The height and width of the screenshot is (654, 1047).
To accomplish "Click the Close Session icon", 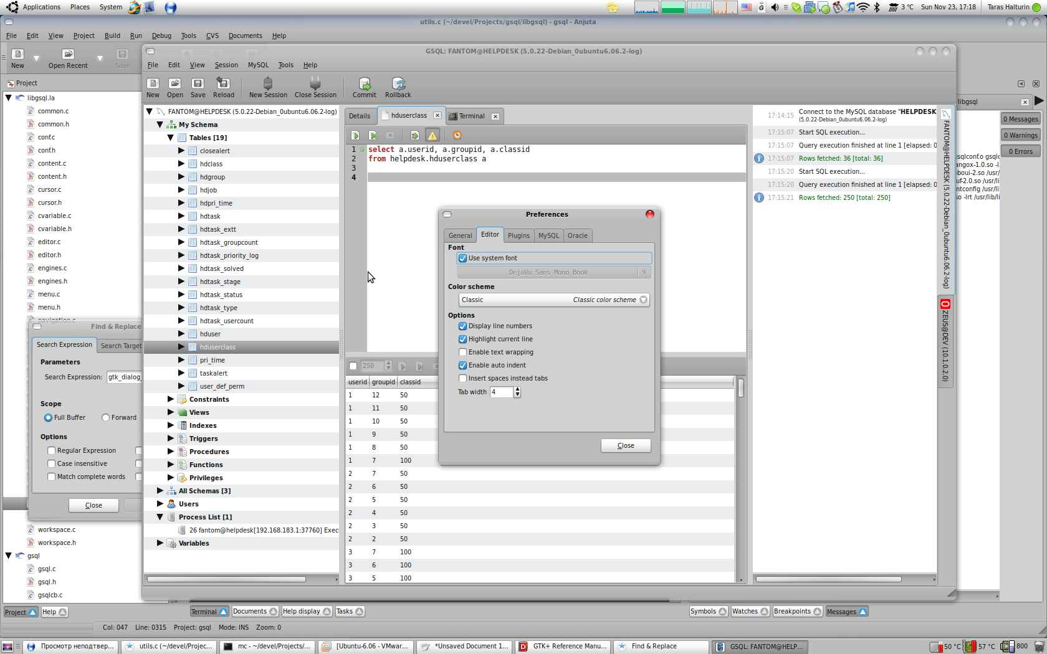I will (315, 83).
